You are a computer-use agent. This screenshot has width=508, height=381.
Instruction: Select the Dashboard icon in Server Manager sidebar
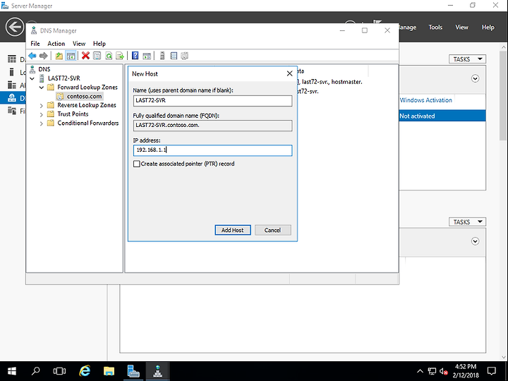point(12,59)
